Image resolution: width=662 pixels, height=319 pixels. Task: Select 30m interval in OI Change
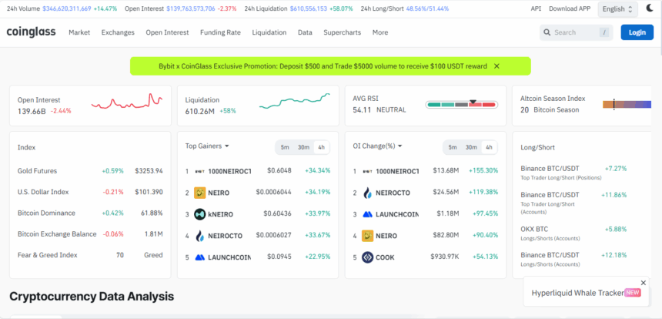click(471, 147)
